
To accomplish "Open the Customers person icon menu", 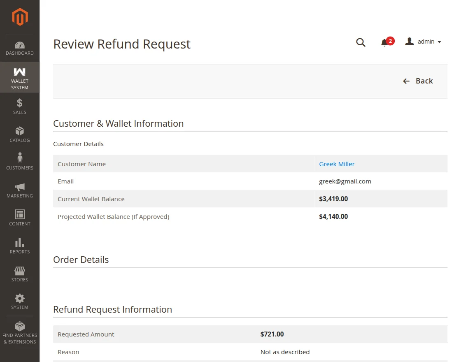I will pyautogui.click(x=20, y=158).
